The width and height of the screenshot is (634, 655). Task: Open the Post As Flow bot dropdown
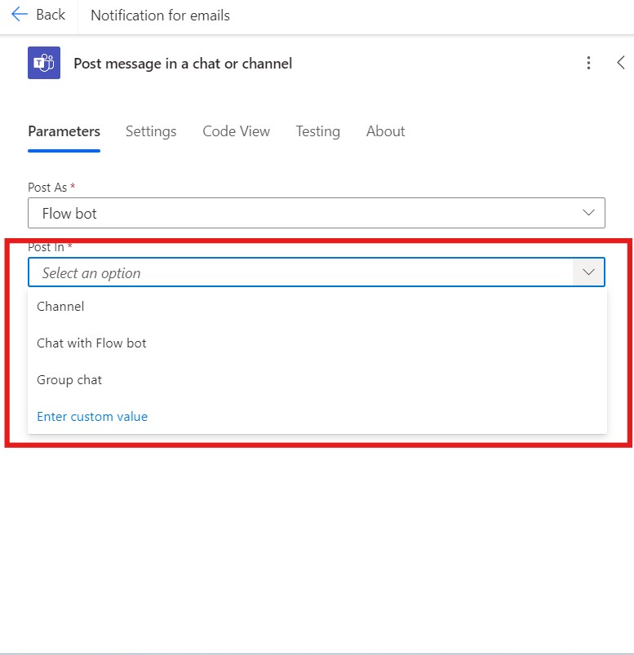[x=317, y=213]
